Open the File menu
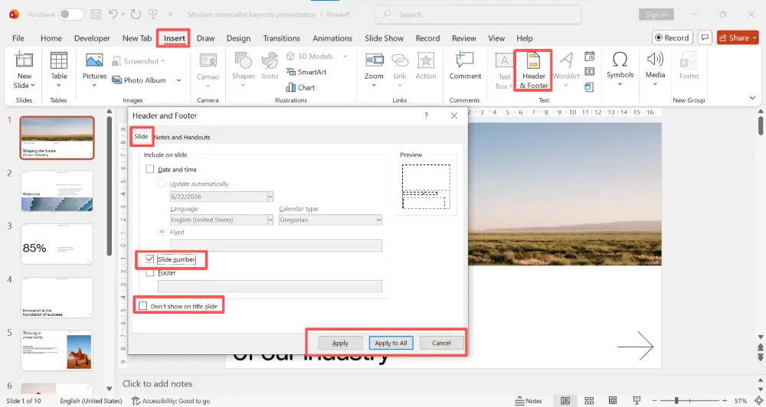This screenshot has height=407, width=766. point(18,38)
